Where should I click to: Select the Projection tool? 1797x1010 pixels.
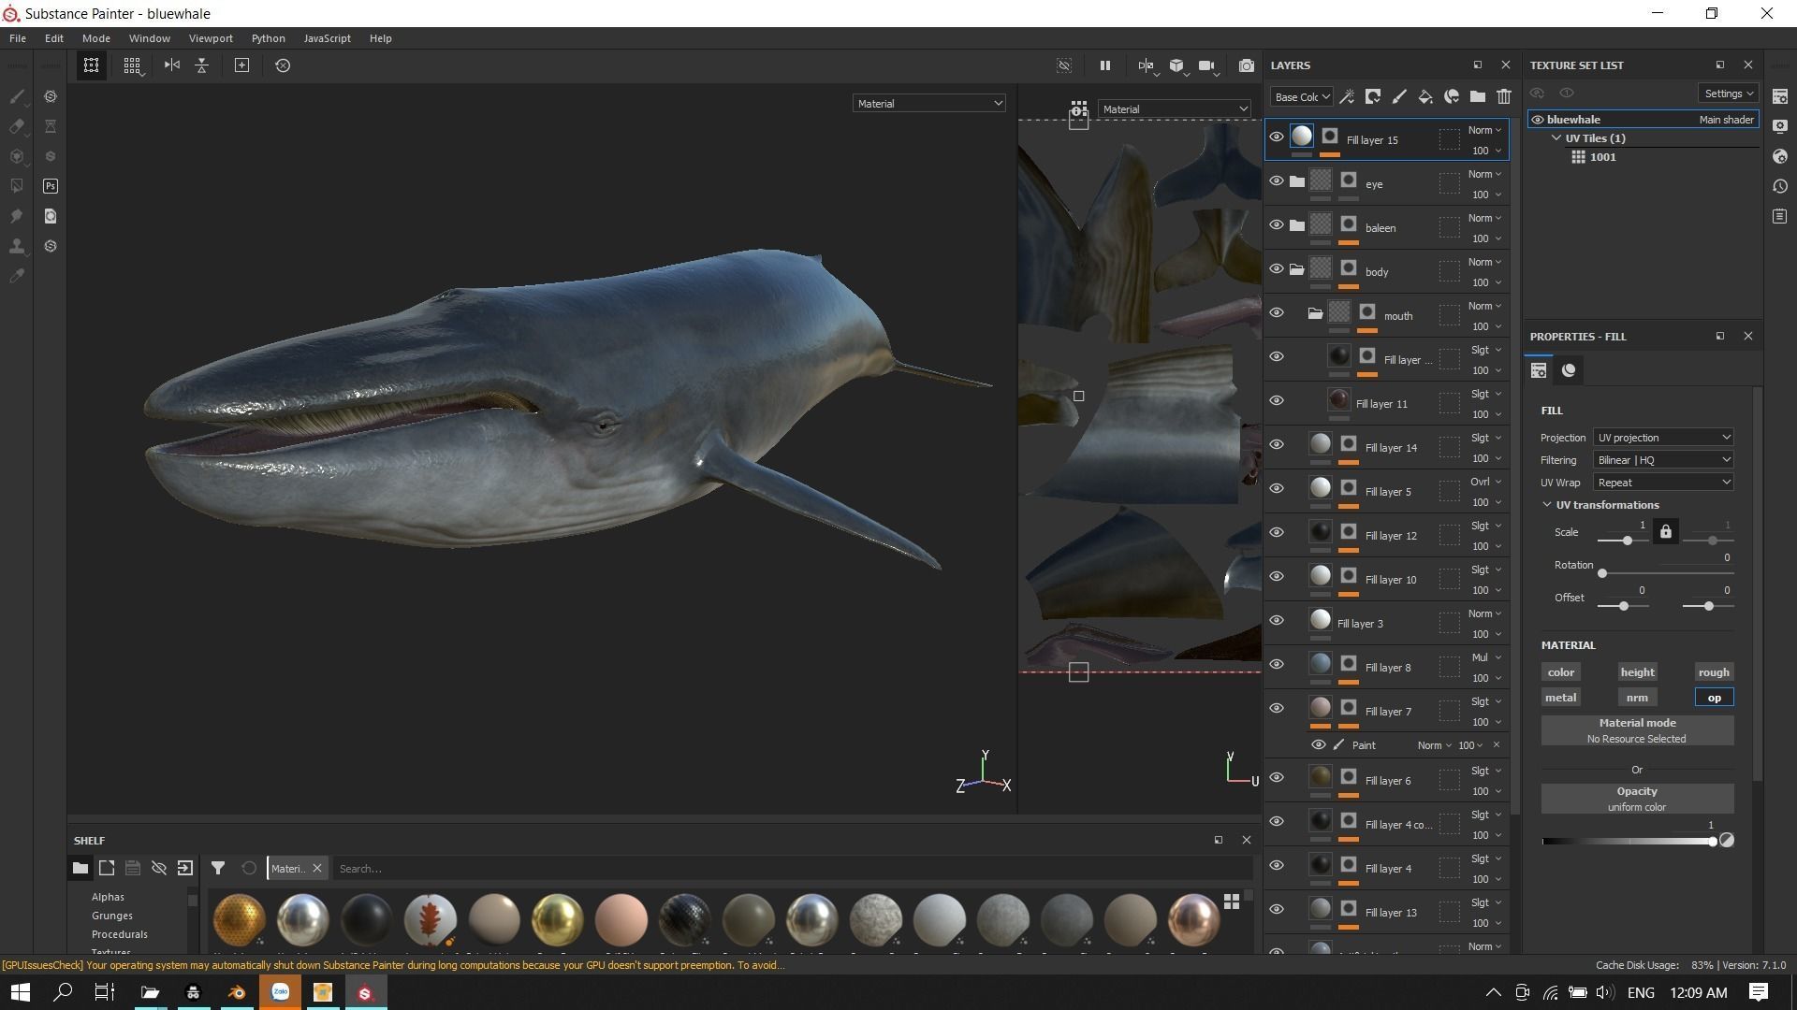(x=17, y=156)
